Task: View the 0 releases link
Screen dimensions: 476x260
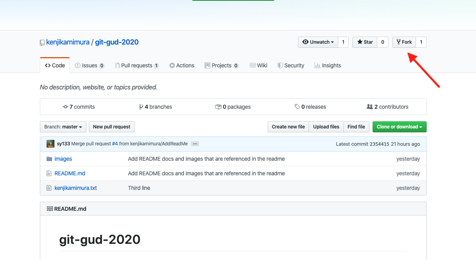Action: [x=310, y=107]
